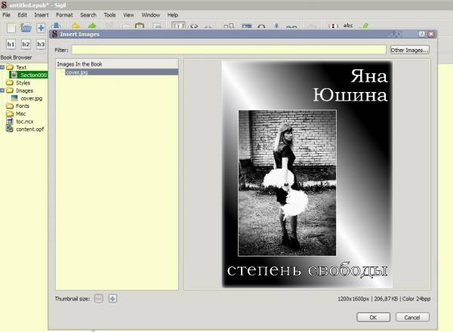The height and width of the screenshot is (332, 453).
Task: Open the Format menu
Action: (x=64, y=15)
